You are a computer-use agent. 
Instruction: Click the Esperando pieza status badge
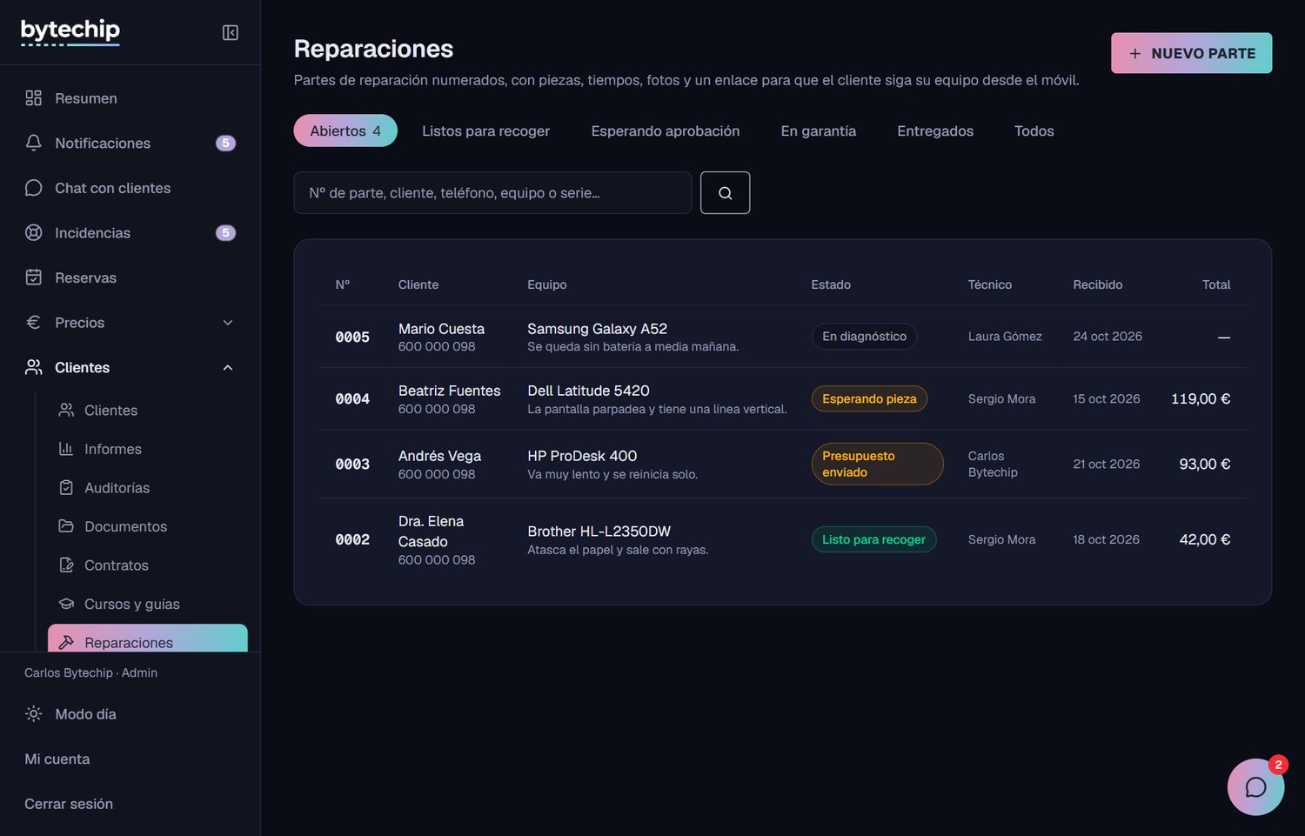tap(869, 398)
